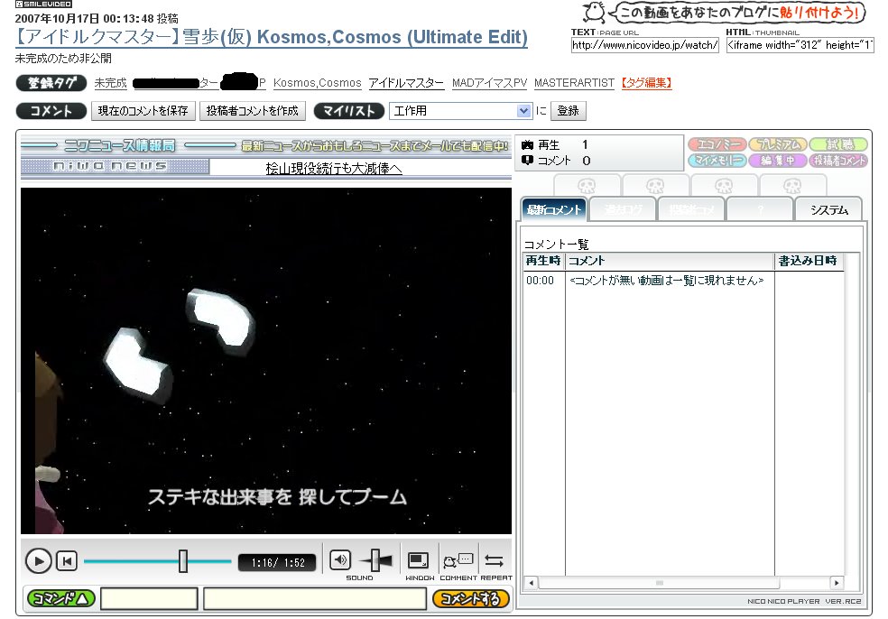The width and height of the screenshot is (888, 619).
Task: Click the プレミアム badge
Action: pos(778,144)
